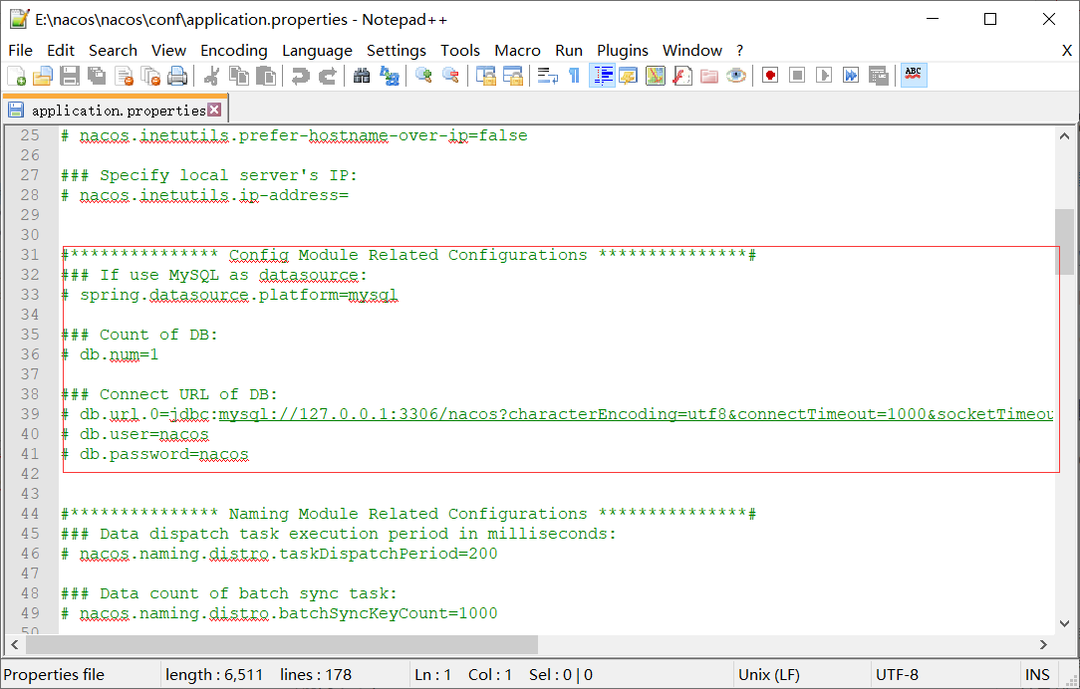The width and height of the screenshot is (1080, 689).
Task: Open Find with binoculars icon
Action: point(362,76)
